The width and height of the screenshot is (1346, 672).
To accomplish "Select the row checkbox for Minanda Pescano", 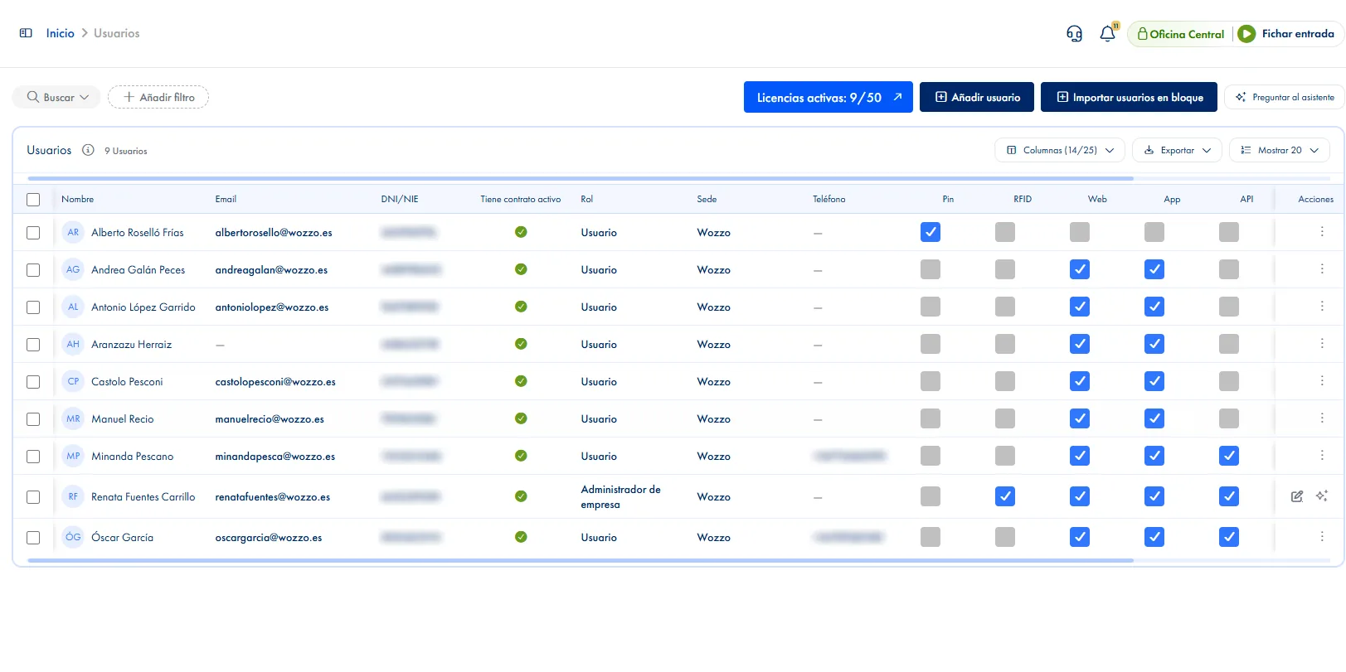I will [x=33, y=457].
